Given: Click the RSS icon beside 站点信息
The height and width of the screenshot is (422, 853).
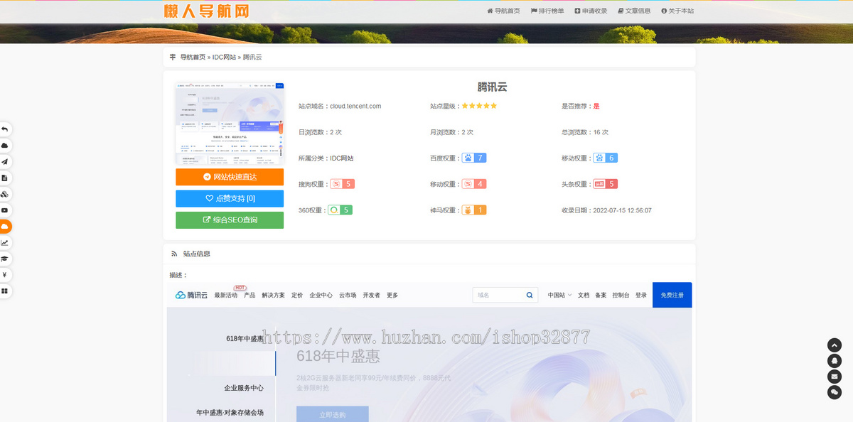Looking at the screenshot, I should (x=174, y=254).
